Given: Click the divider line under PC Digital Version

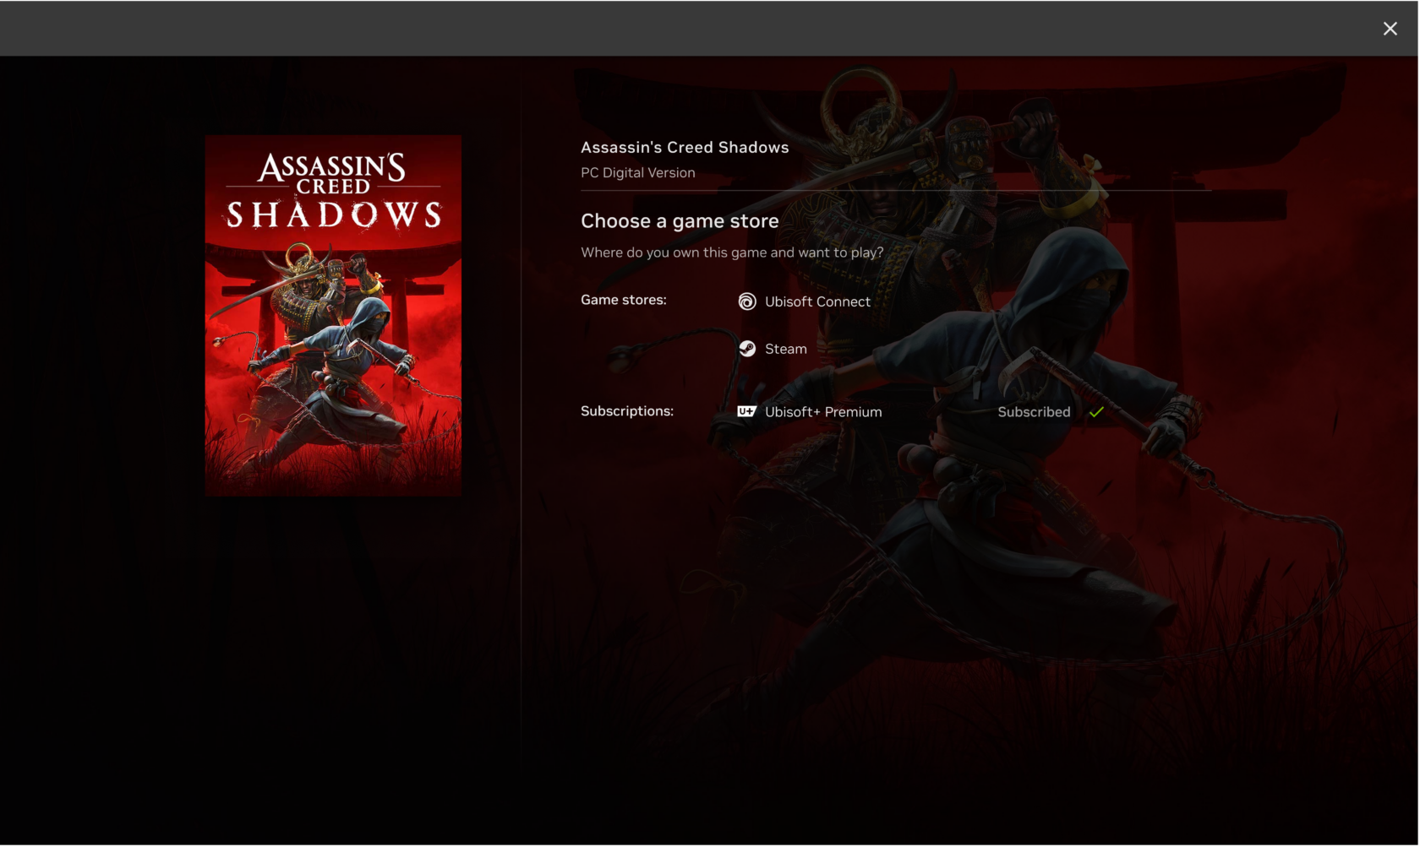Looking at the screenshot, I should [x=894, y=190].
